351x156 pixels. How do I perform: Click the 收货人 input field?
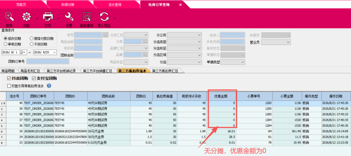(233, 35)
